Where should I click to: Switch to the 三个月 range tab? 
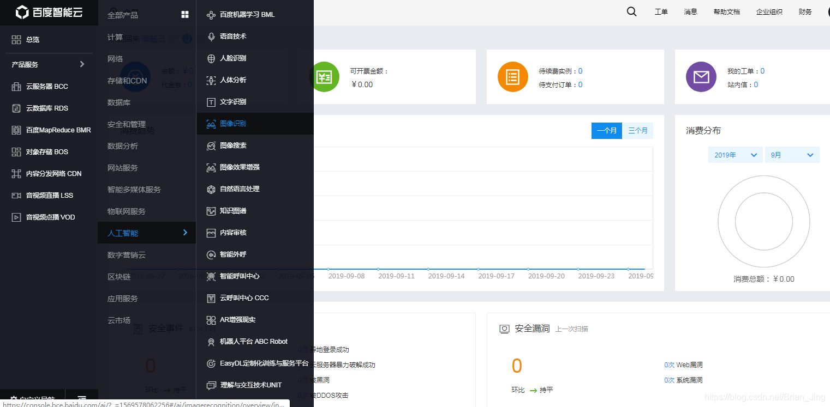(x=638, y=131)
